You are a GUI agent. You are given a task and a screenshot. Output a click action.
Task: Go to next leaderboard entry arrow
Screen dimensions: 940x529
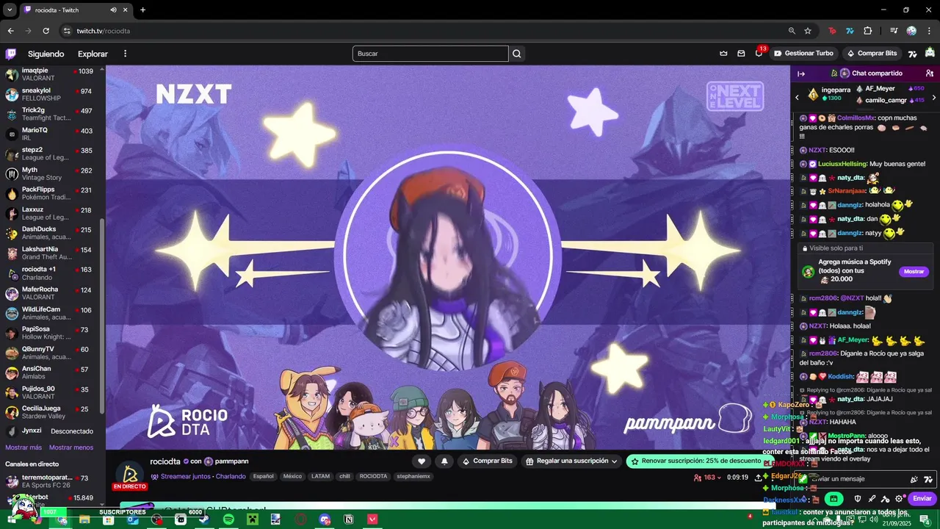pyautogui.click(x=934, y=97)
